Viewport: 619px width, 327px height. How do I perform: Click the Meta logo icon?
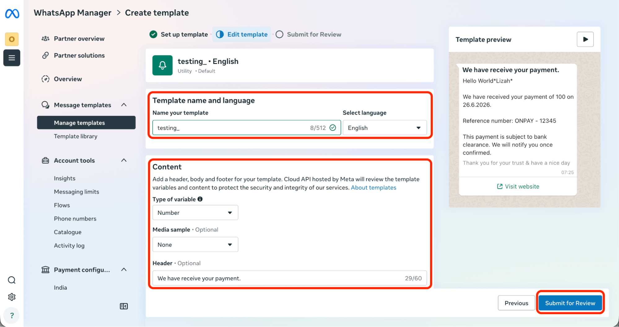pos(12,14)
